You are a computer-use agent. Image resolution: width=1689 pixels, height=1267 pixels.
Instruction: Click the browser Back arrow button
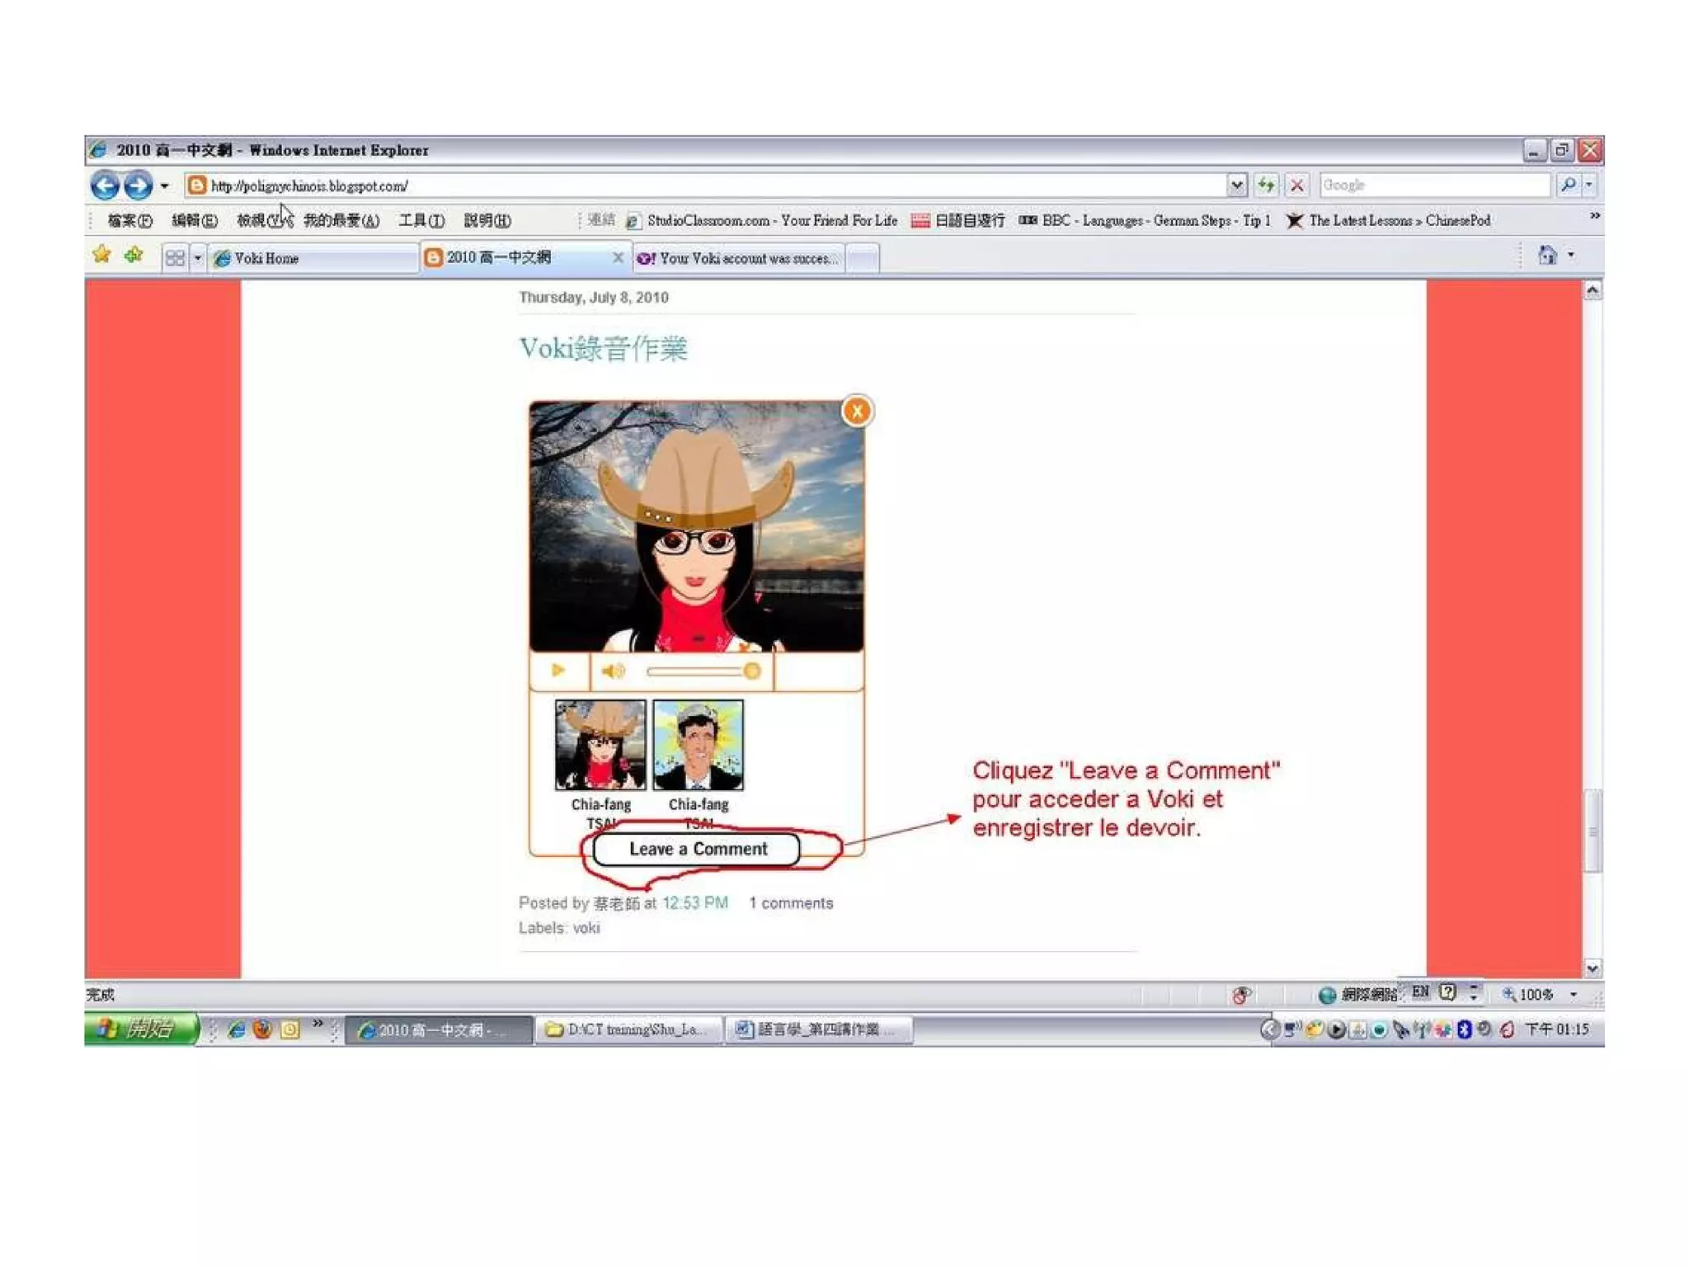105,186
